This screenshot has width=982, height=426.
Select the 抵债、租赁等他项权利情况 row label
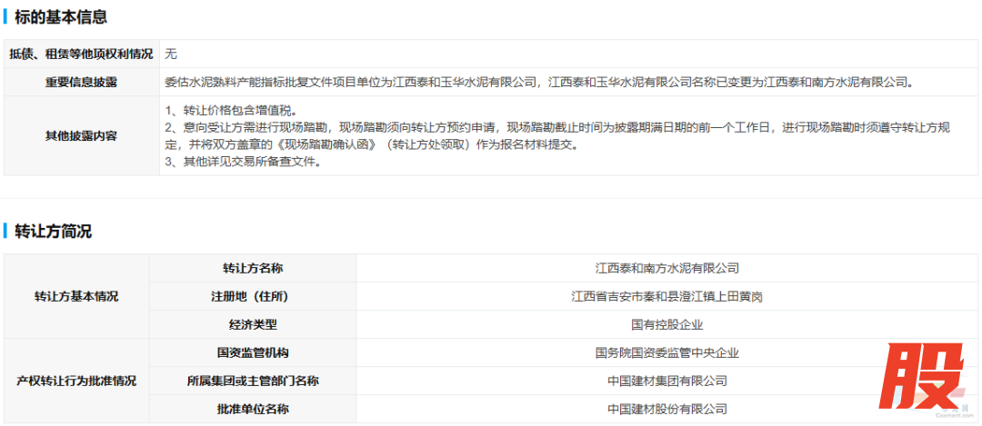click(81, 54)
